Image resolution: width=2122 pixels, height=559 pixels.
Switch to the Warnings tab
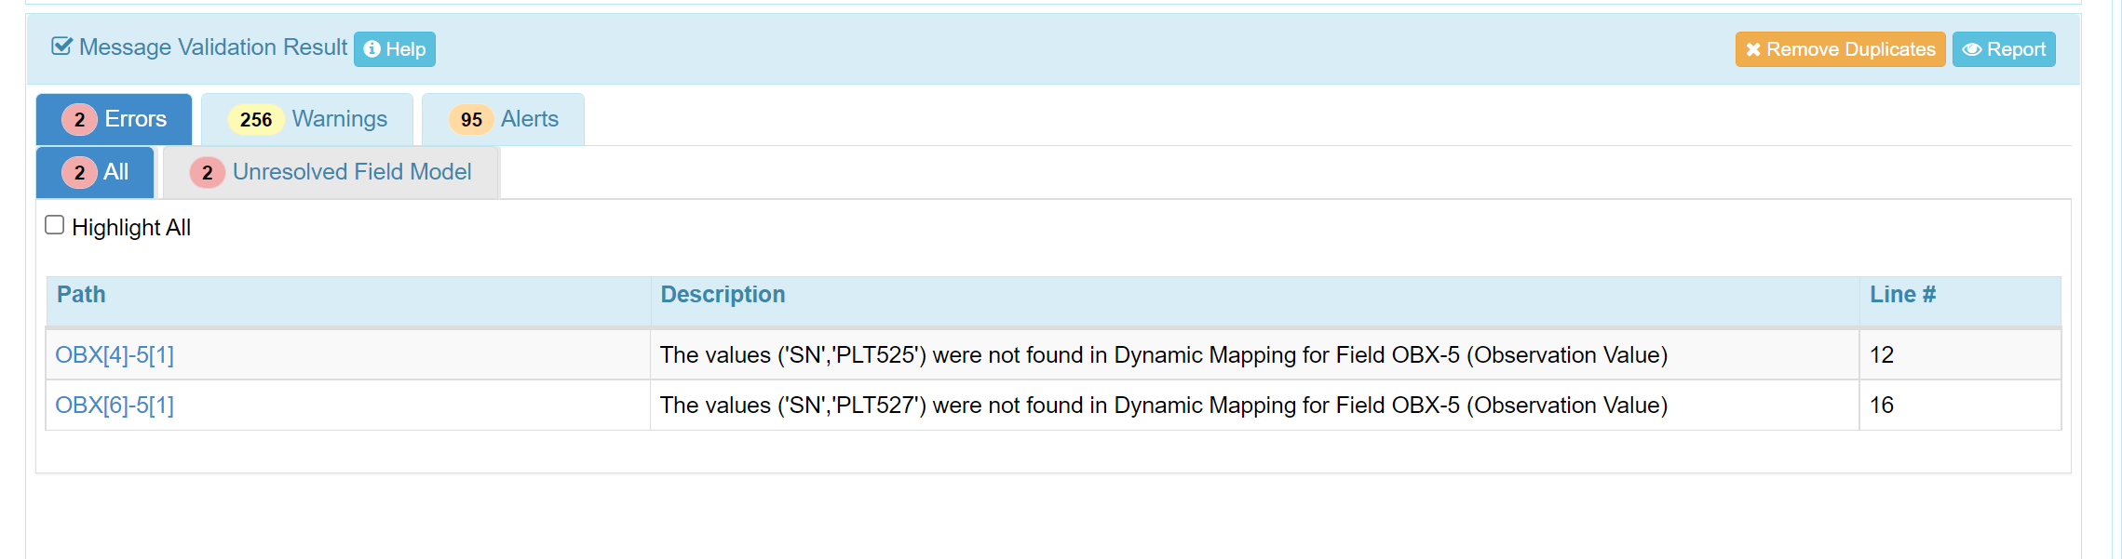click(339, 119)
